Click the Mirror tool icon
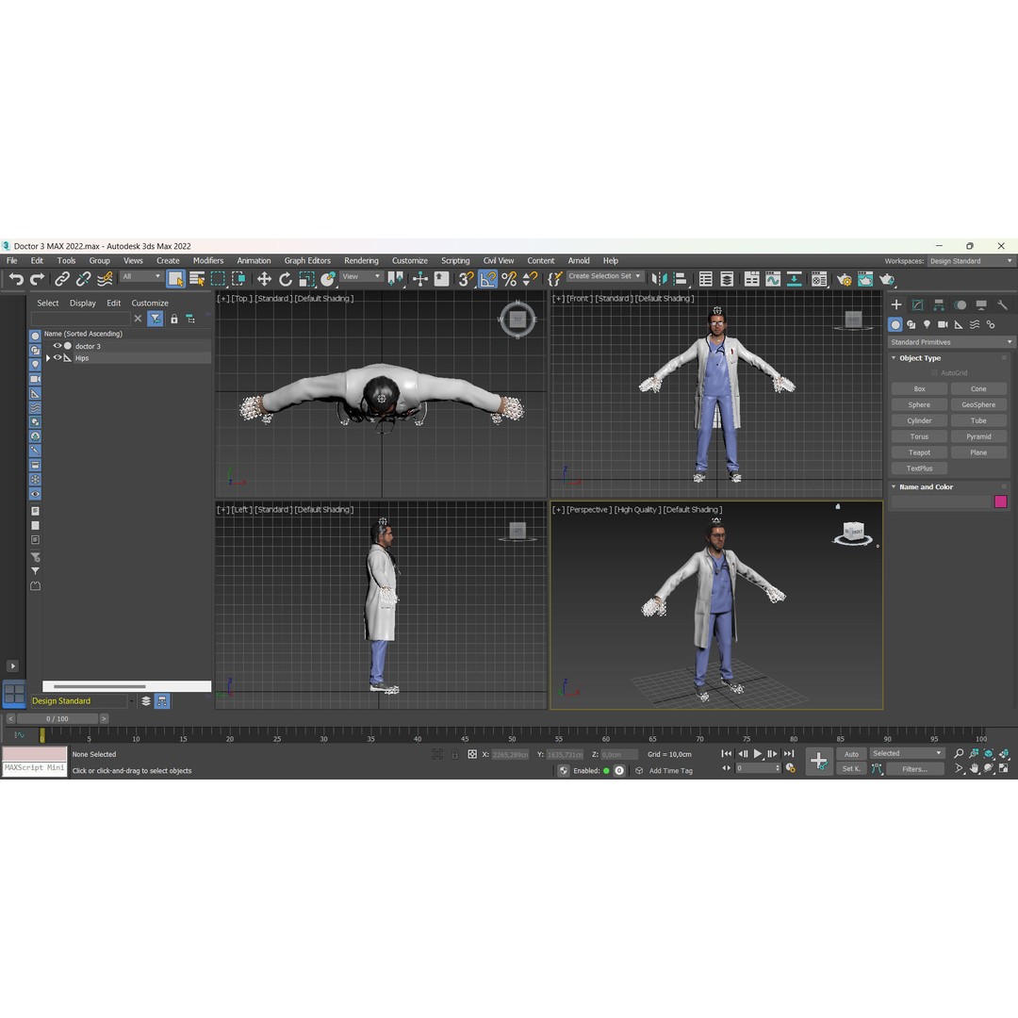This screenshot has height=1018, width=1018. point(659,279)
